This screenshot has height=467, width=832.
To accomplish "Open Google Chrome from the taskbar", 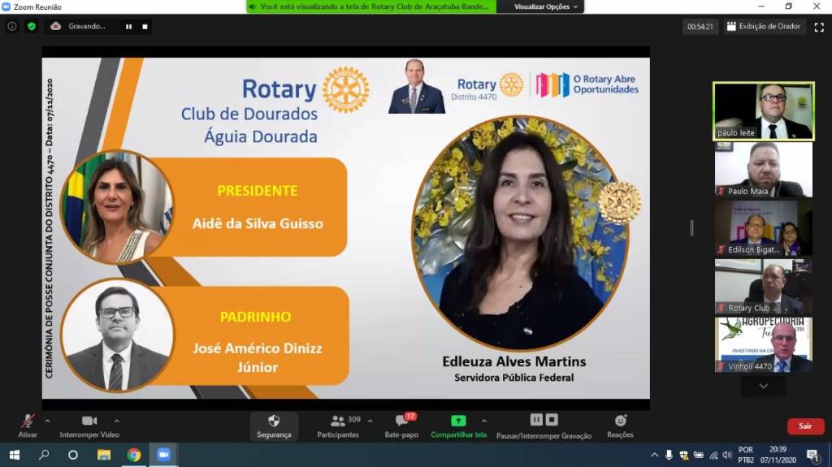I will tap(133, 455).
